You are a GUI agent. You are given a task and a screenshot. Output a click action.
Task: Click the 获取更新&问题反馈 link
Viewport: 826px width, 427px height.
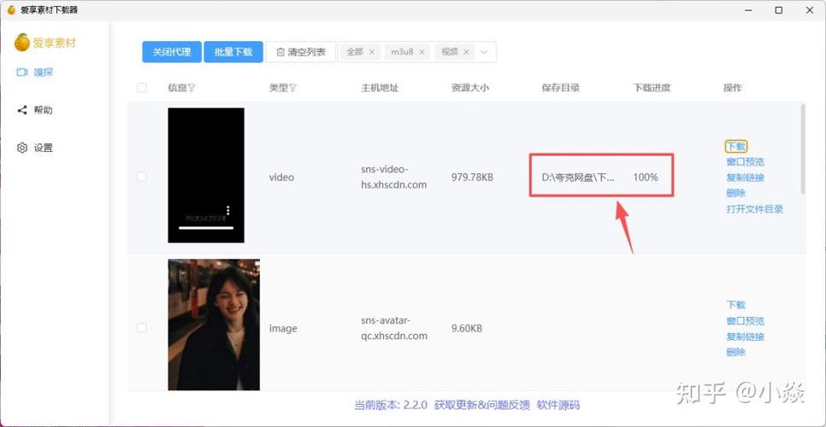pyautogui.click(x=481, y=405)
